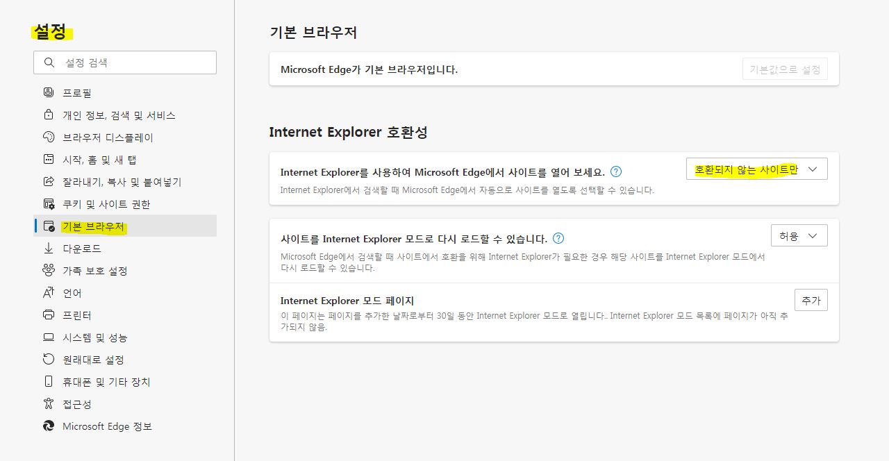Open '원래대로 설정' to reset settings
The image size is (889, 461).
tap(93, 360)
